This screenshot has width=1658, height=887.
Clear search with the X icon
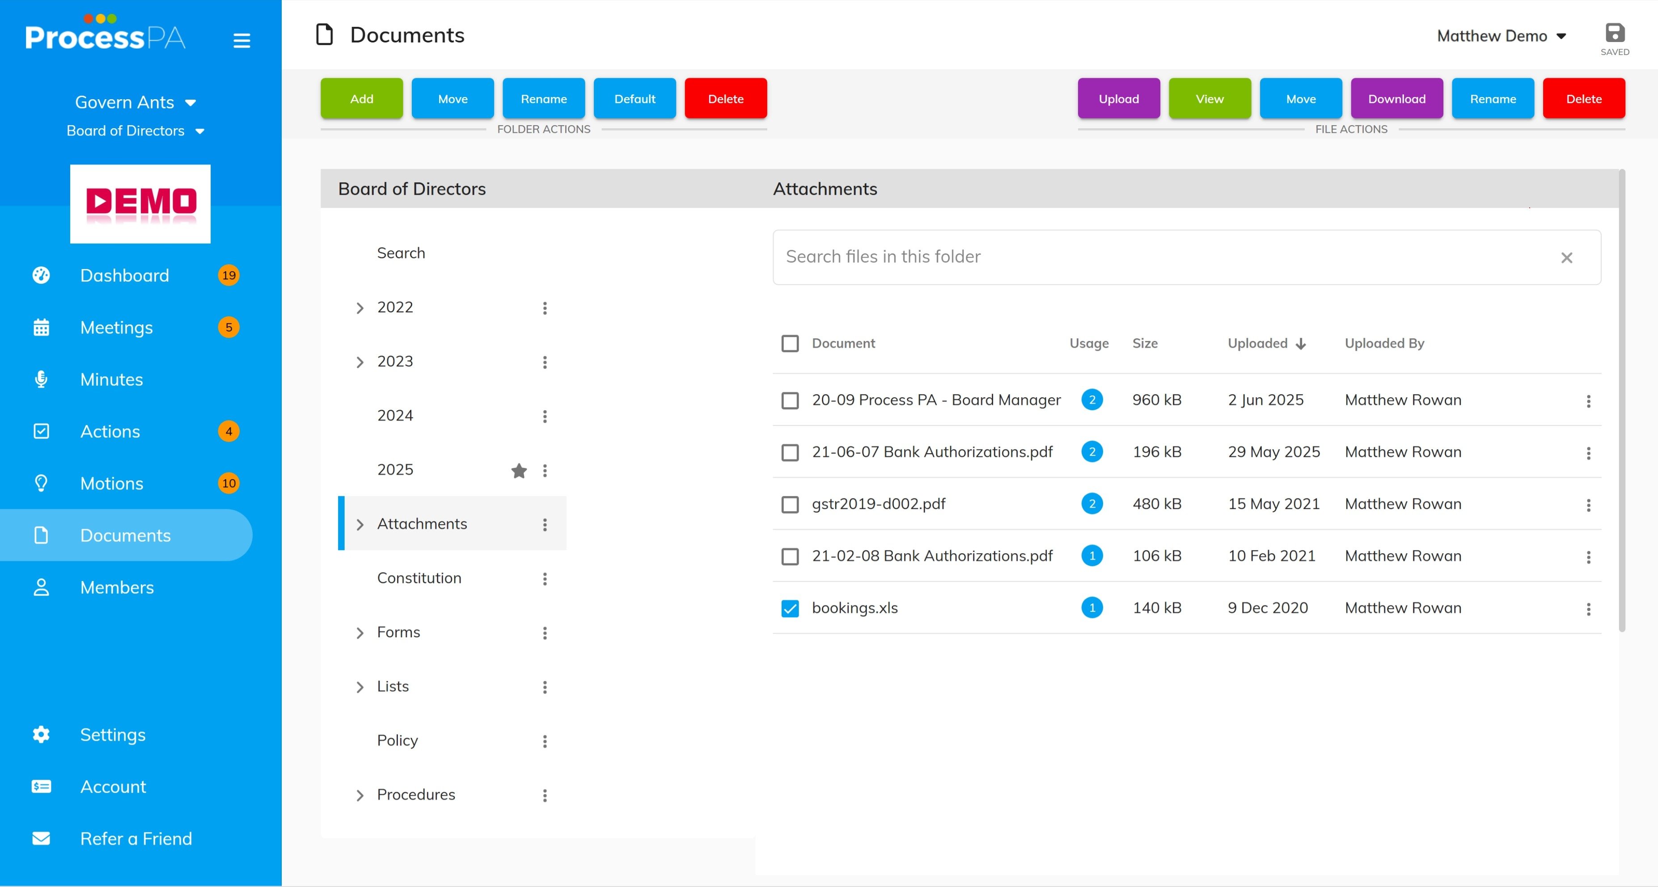tap(1566, 258)
